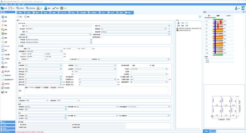246x133 pixels.
Task: Switch to the Work Flow tab at bottom right
Action: [x=213, y=131]
